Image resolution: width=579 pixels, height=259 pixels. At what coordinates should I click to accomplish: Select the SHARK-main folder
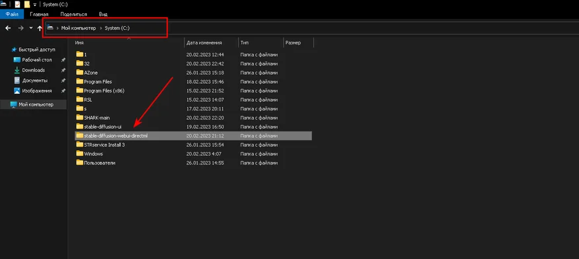click(96, 118)
